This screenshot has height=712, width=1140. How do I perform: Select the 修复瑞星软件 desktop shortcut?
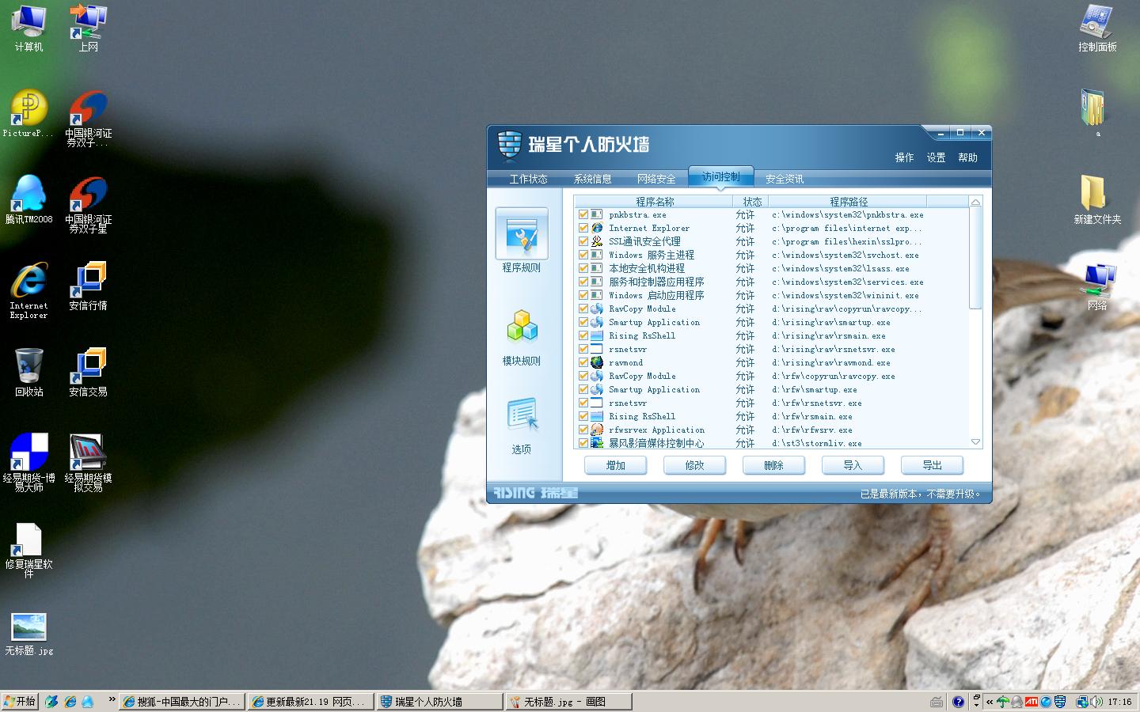pos(29,550)
